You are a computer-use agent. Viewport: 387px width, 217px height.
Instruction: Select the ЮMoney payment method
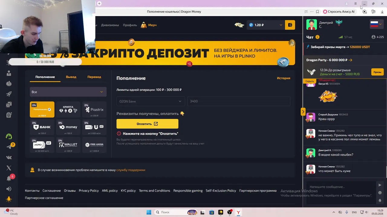tap(68, 127)
